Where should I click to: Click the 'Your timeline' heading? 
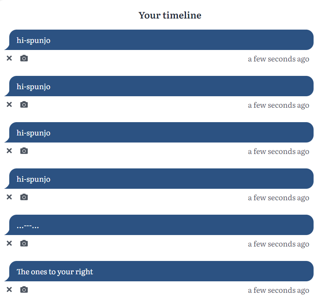[x=170, y=15]
